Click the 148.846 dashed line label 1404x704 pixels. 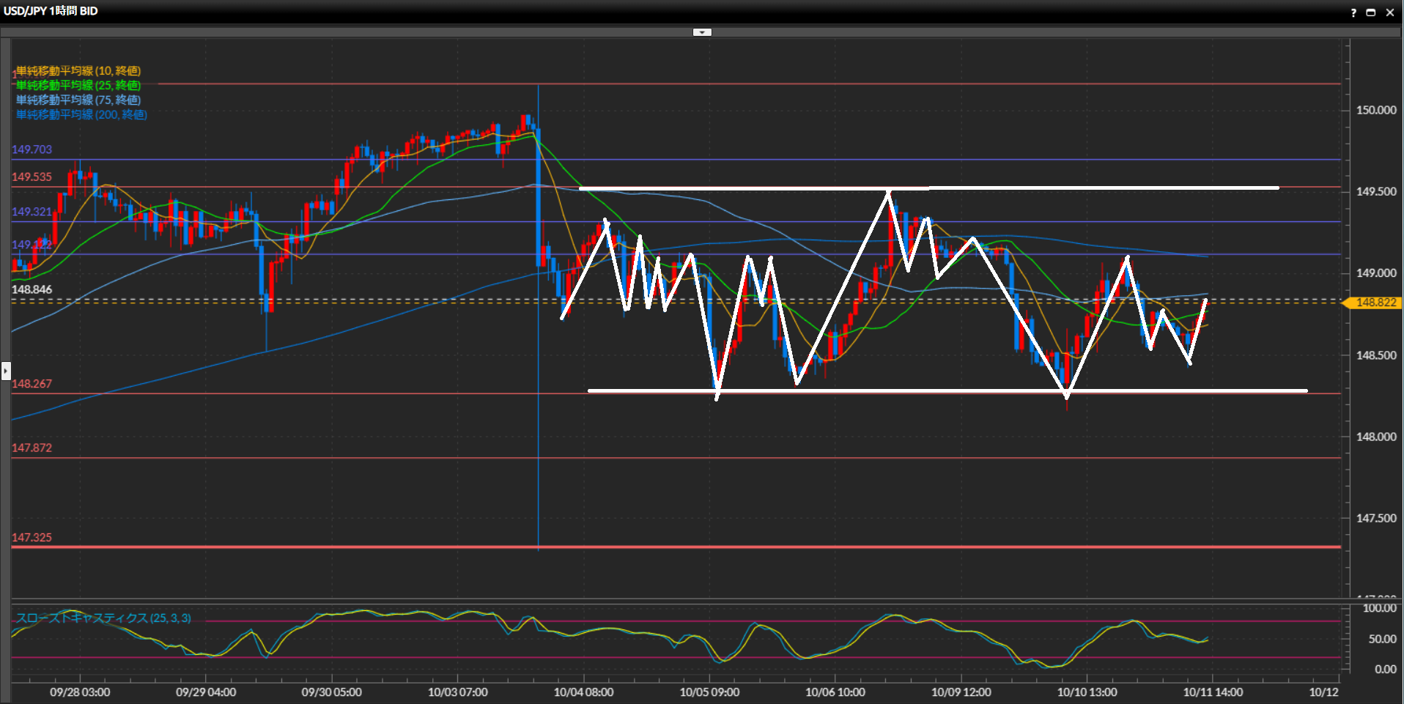[32, 289]
